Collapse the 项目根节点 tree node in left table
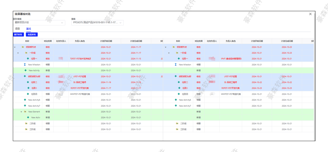Screen dimensions: 328x152 coord(15,47)
